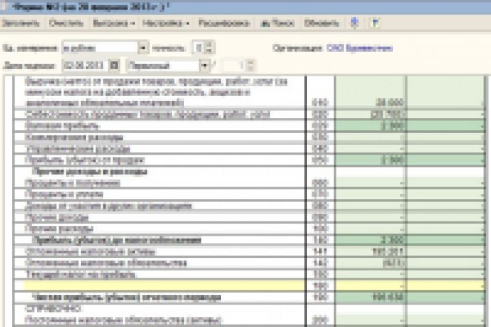
Task: Click the unit of measure field 'в рублях'
Action: [x=100, y=48]
